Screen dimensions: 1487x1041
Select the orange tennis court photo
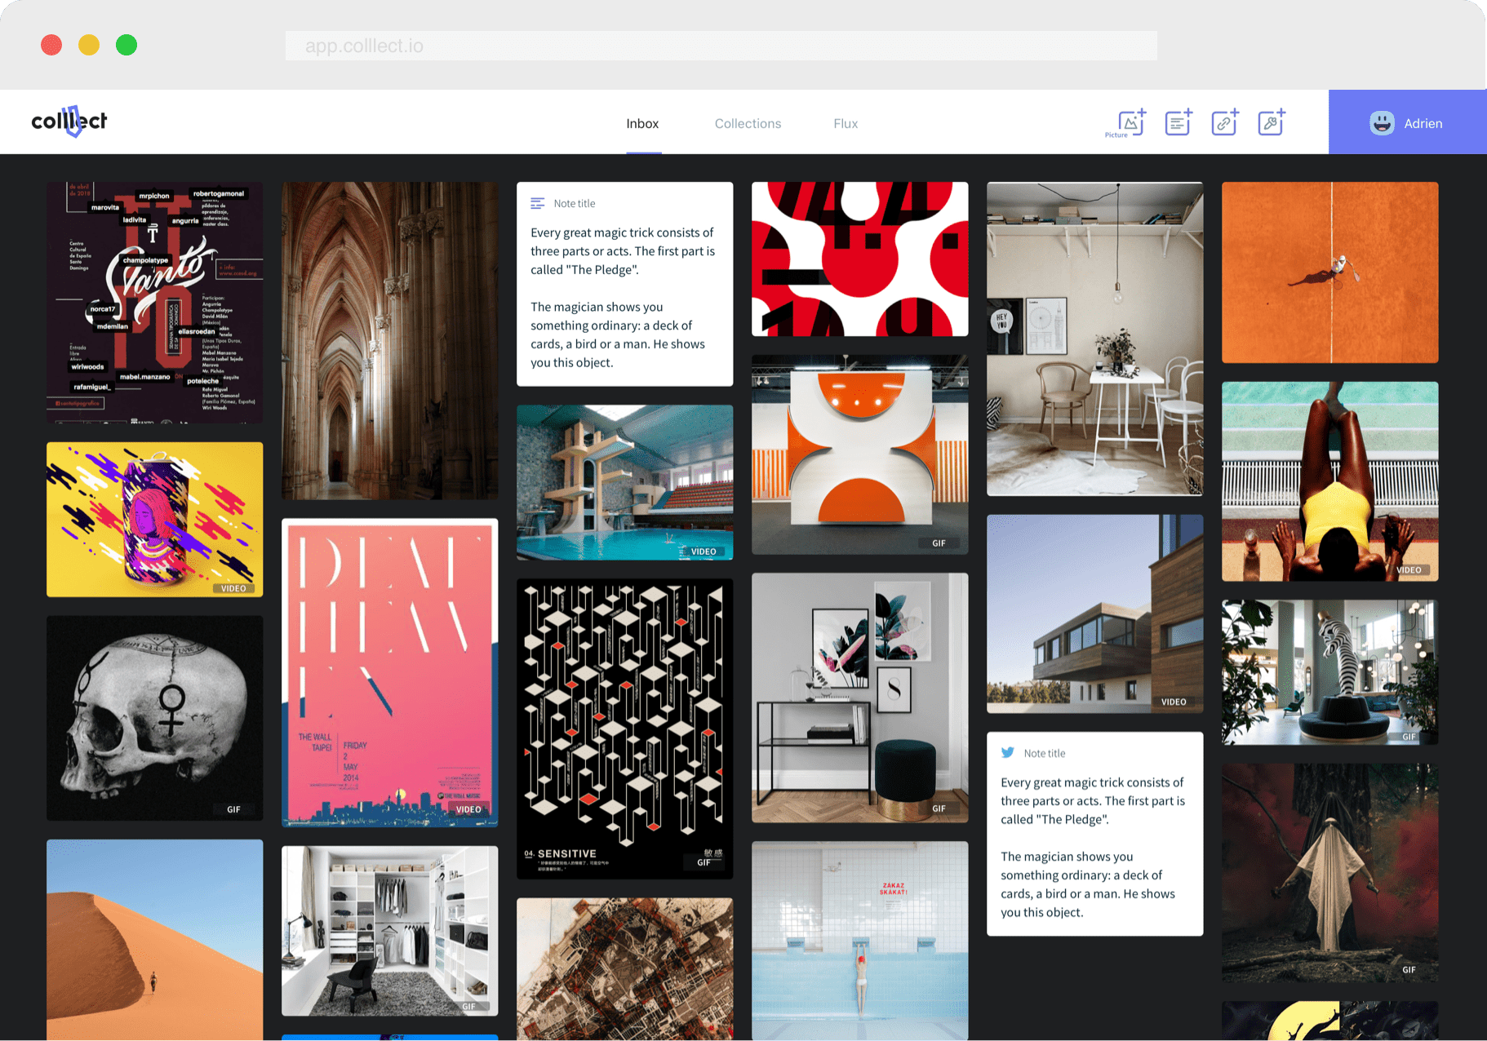click(1329, 272)
